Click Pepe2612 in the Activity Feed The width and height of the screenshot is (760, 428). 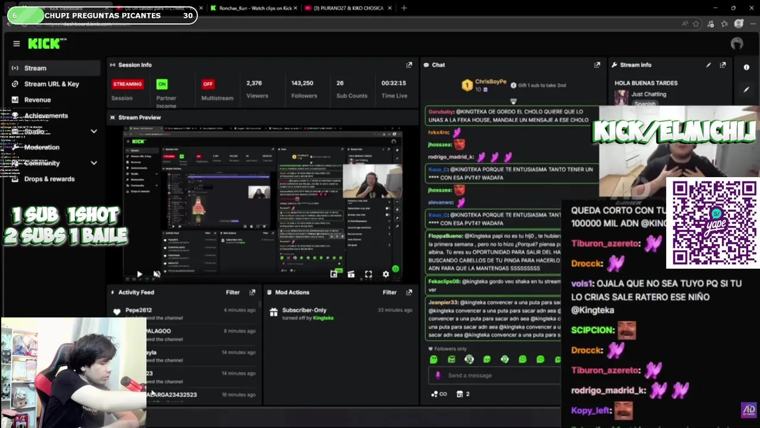pos(138,310)
